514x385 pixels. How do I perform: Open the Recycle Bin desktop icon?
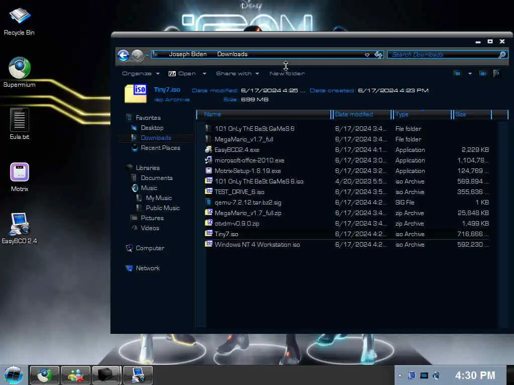19,22
